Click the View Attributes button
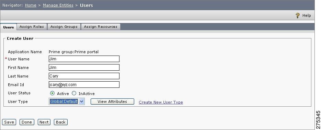The height and width of the screenshot is (130, 321). tap(112, 102)
